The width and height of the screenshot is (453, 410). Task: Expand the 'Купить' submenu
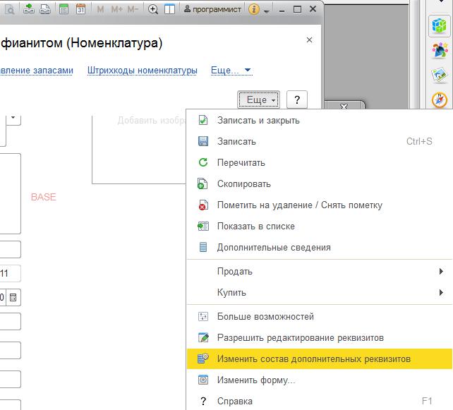click(231, 292)
